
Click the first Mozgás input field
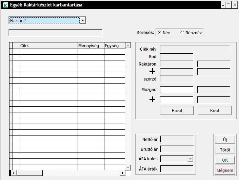[x=176, y=90]
